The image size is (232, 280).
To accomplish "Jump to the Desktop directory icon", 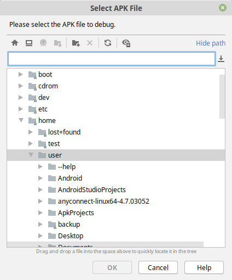I will coord(29,43).
